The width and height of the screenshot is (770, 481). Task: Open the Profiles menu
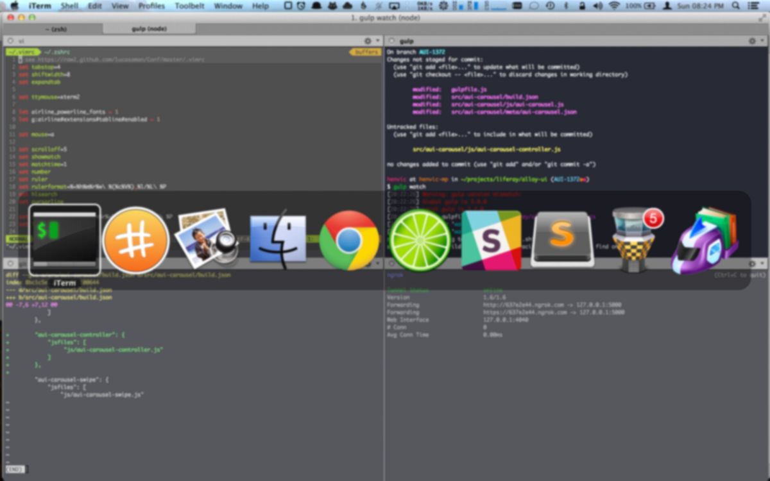(151, 6)
